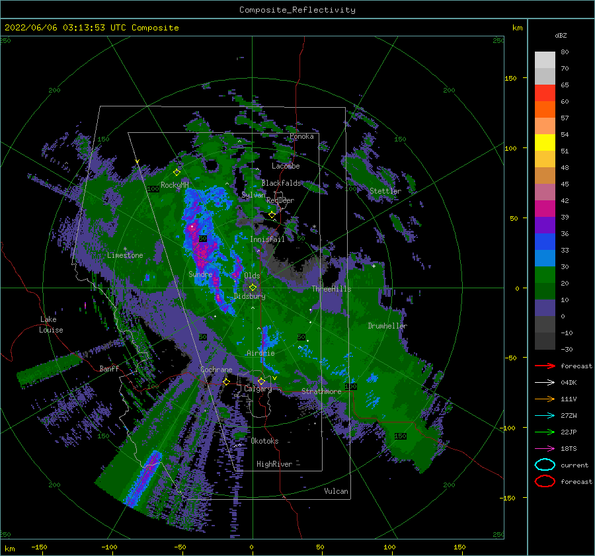Click the -150 tick label on bottom axis
Viewport: 595px width, 556px height.
[39, 547]
